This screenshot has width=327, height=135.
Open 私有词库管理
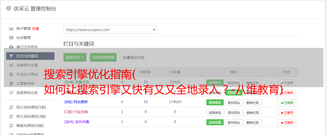(103, 57)
